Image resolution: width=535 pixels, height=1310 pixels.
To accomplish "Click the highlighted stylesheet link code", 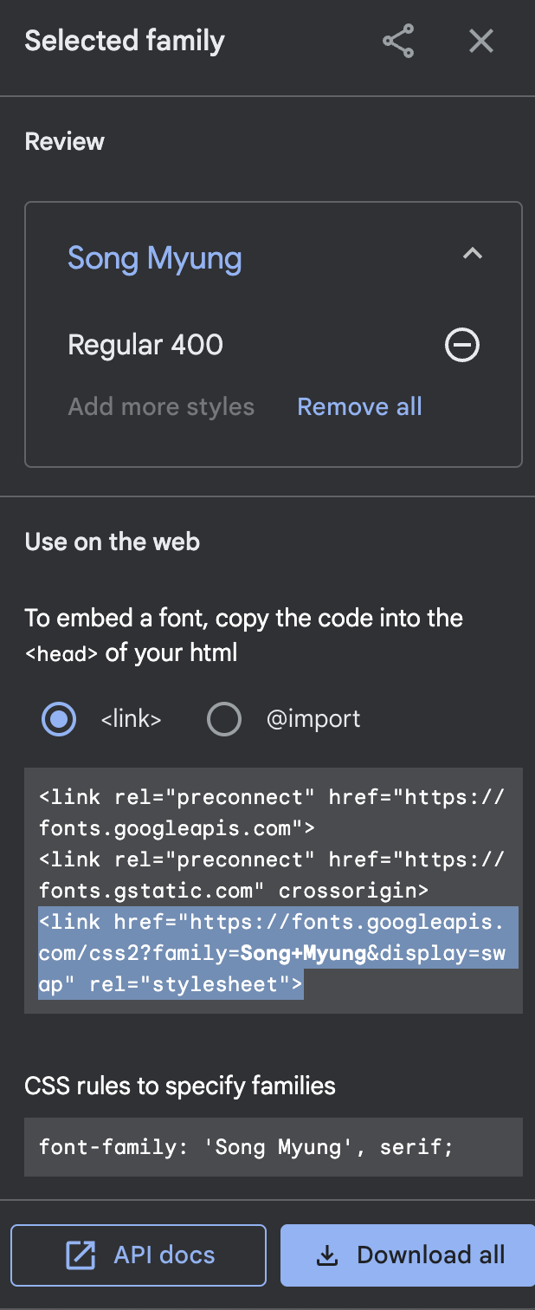I will pos(278,953).
